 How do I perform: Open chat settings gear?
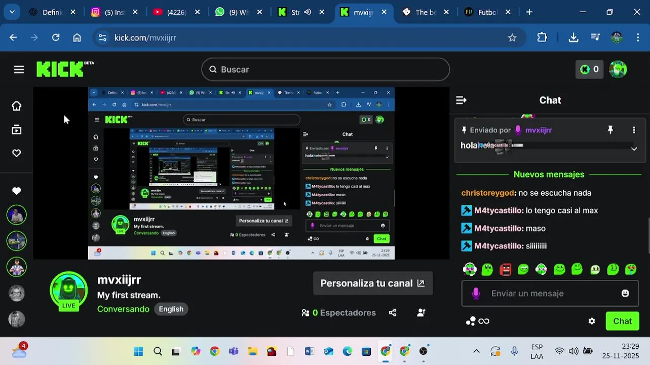pos(592,321)
